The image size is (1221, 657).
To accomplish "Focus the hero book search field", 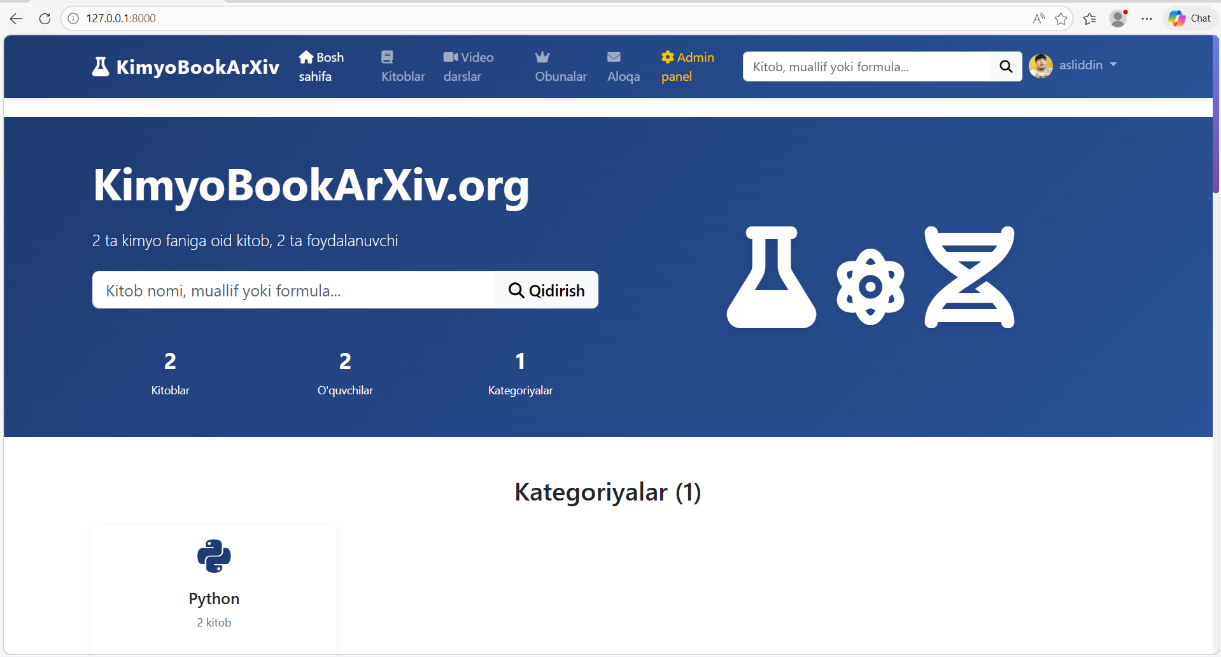I will (x=293, y=291).
